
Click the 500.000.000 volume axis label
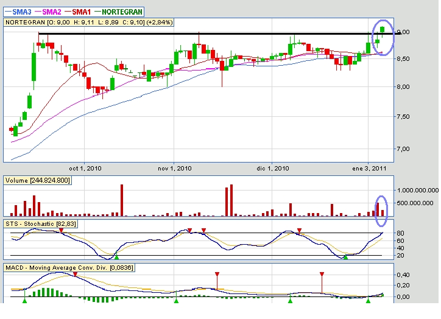[415, 203]
